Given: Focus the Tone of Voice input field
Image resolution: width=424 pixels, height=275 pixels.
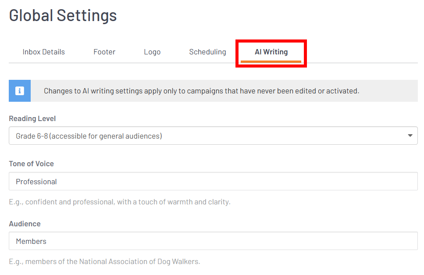Looking at the screenshot, I should (213, 181).
